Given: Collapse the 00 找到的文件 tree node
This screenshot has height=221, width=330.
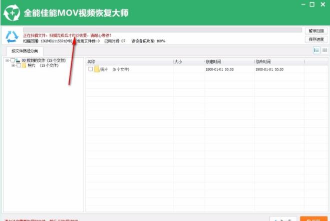Looking at the screenshot, I should (8, 60).
